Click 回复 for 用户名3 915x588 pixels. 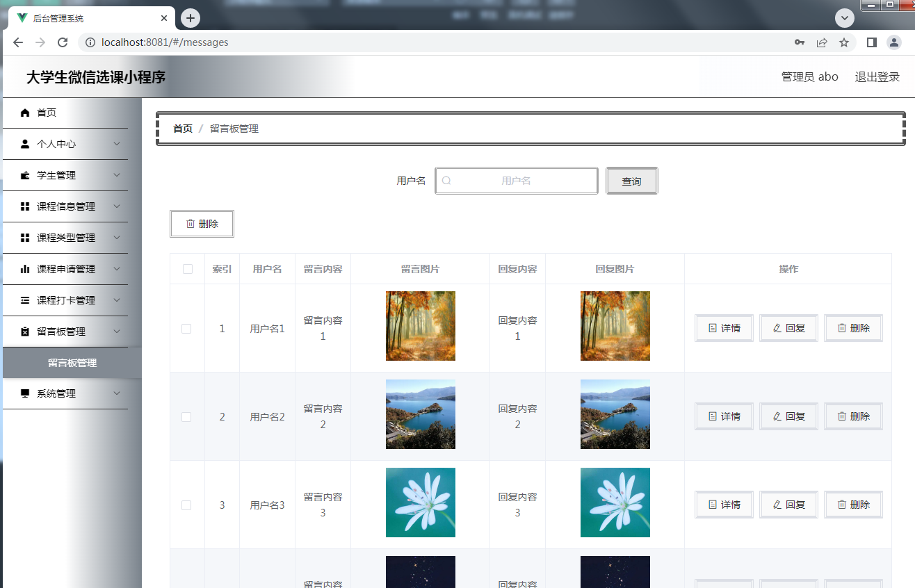pos(788,505)
